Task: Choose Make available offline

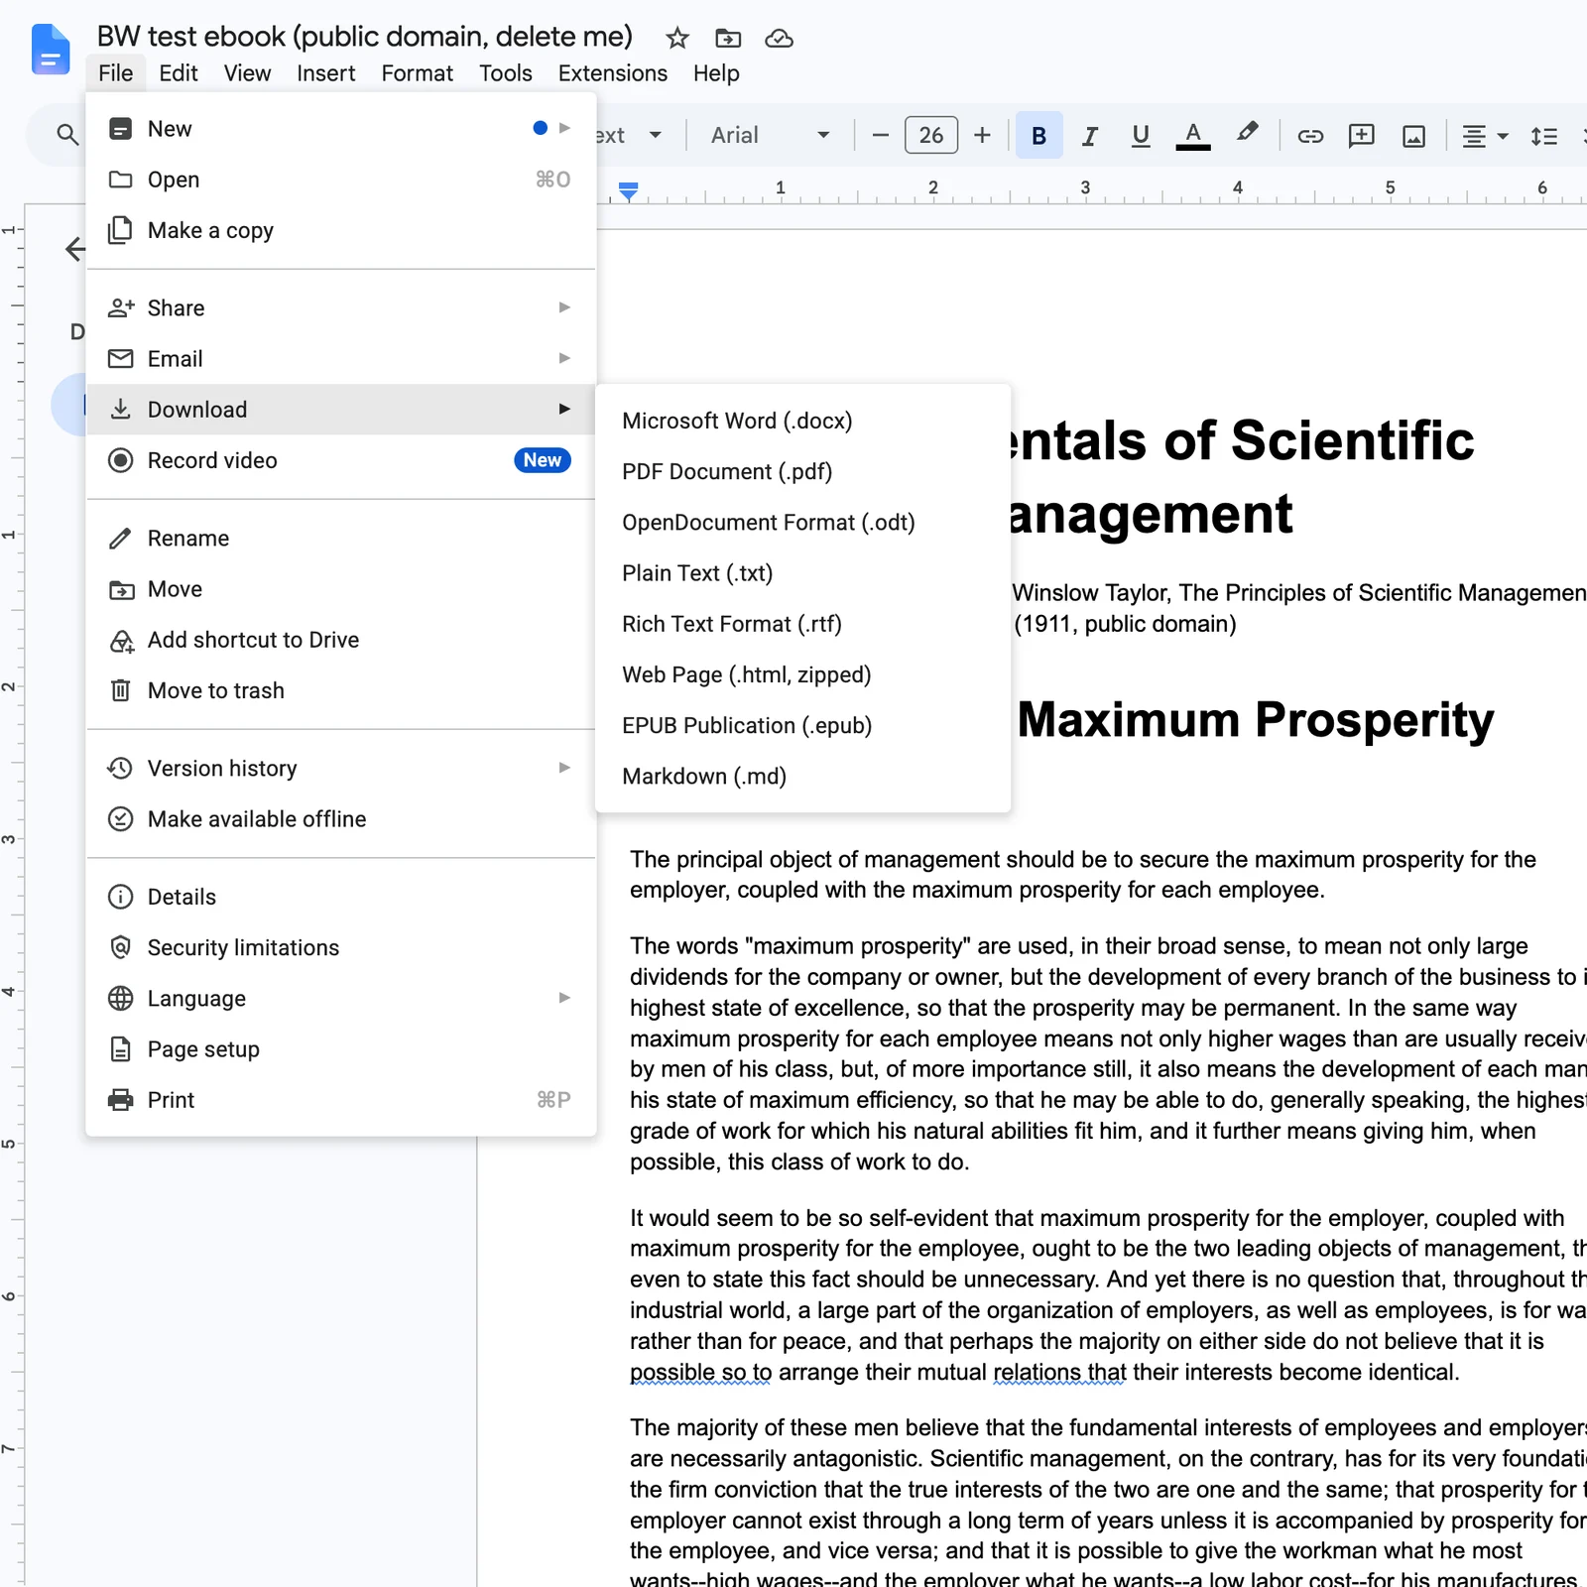Action: (x=341, y=819)
